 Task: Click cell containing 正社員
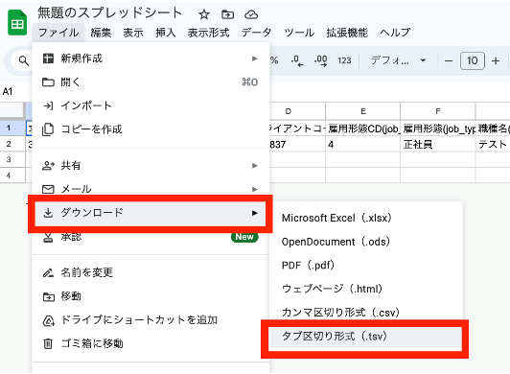438,144
